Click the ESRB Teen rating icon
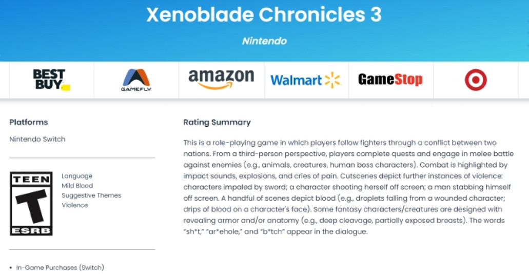The height and width of the screenshot is (274, 529). (31, 204)
